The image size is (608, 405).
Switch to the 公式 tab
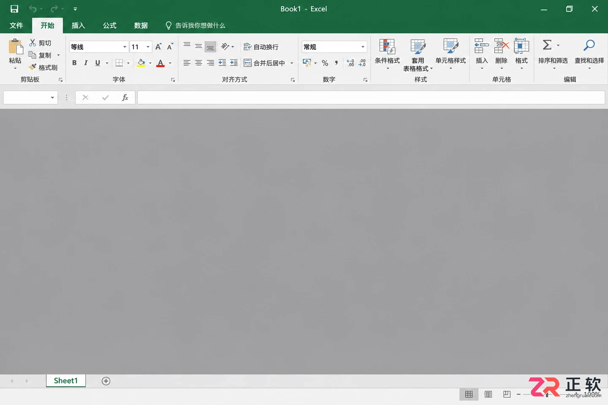tap(110, 25)
